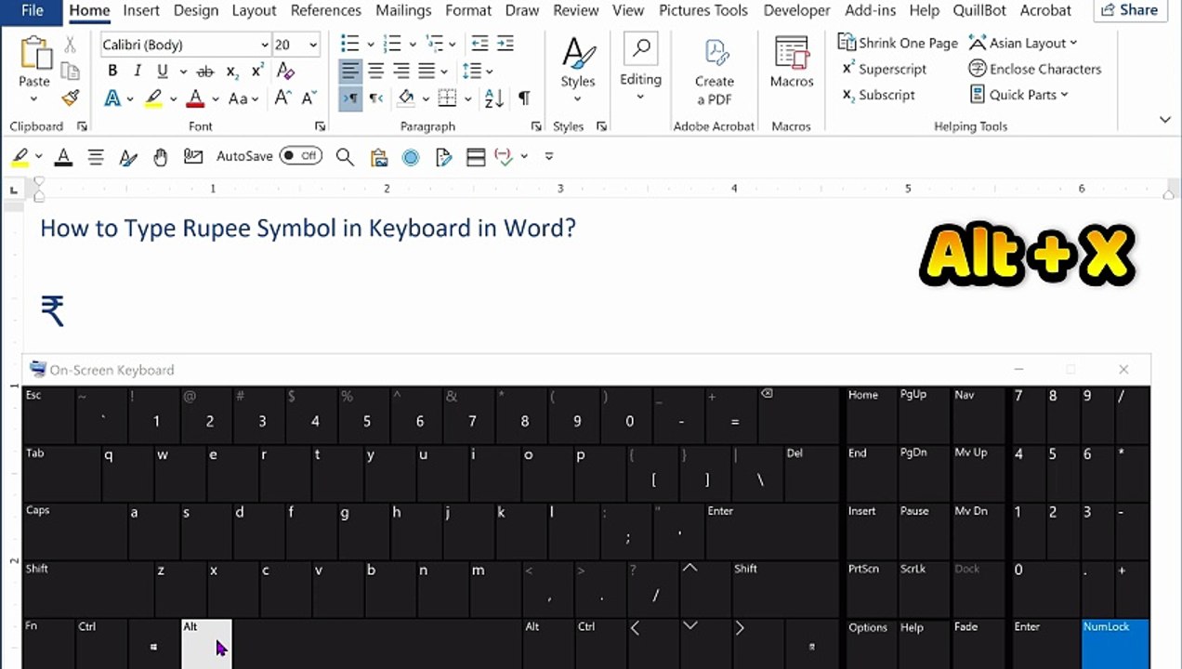The image size is (1182, 669).
Task: Toggle Underline formatting
Action: tap(163, 72)
